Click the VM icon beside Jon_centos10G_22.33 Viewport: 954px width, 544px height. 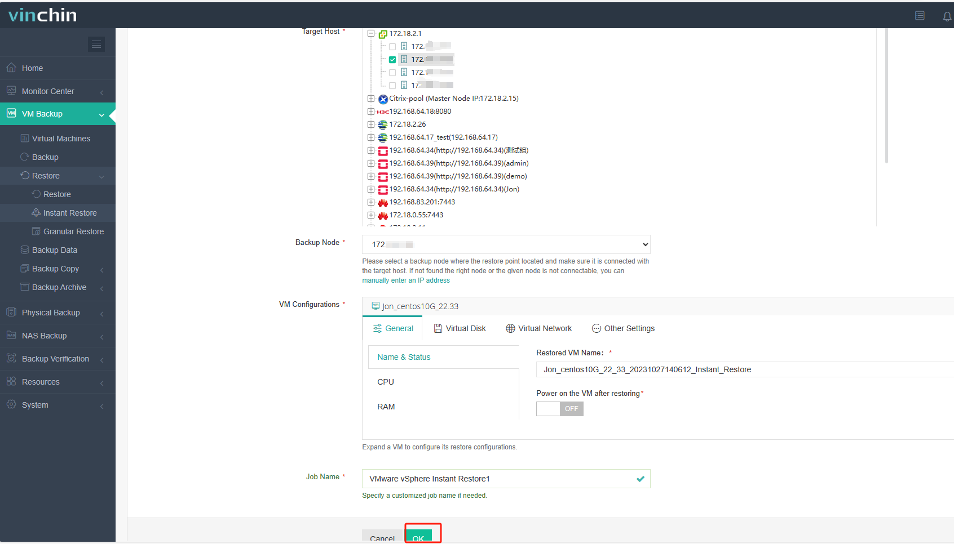[376, 306]
